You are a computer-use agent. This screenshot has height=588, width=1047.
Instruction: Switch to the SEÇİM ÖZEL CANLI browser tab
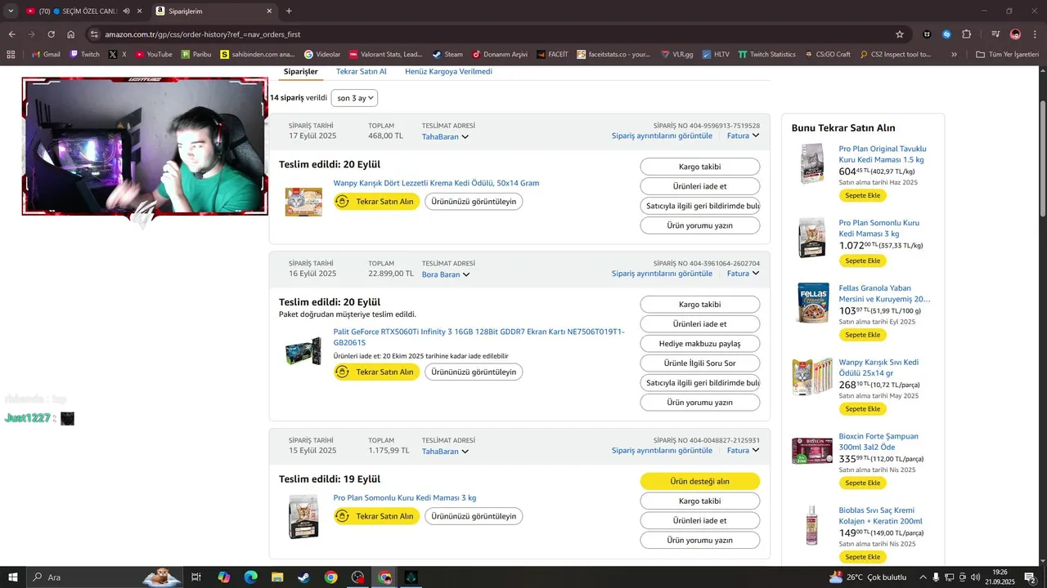pos(79,11)
